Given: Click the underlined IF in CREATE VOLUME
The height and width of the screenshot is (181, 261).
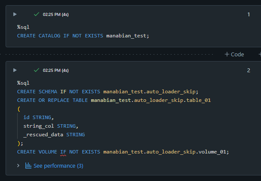Looking at the screenshot, I should [x=63, y=152].
